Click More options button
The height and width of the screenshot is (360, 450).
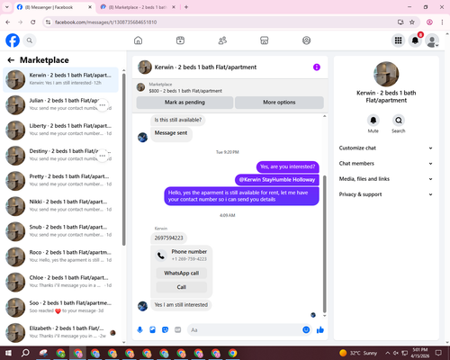[x=279, y=103]
